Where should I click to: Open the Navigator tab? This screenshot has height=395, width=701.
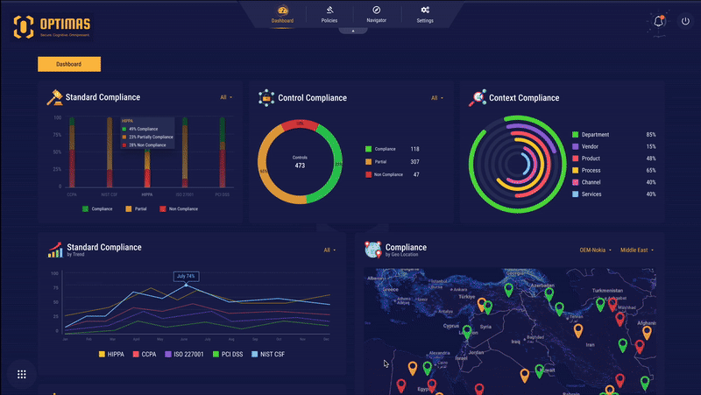point(377,14)
